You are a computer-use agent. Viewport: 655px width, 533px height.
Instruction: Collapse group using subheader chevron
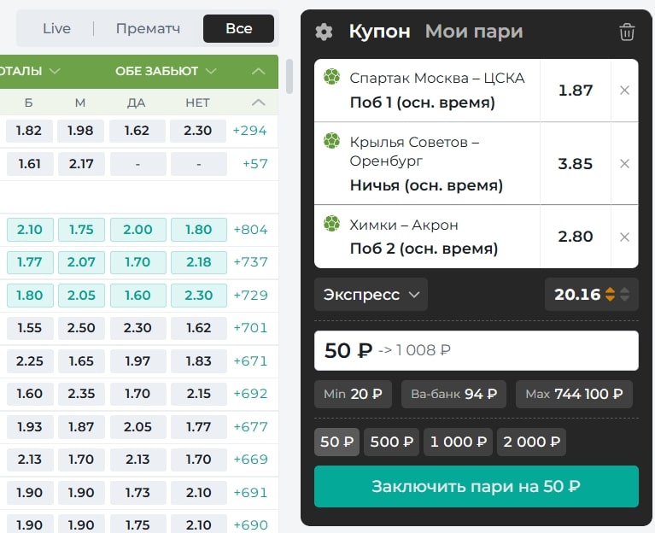point(259,102)
